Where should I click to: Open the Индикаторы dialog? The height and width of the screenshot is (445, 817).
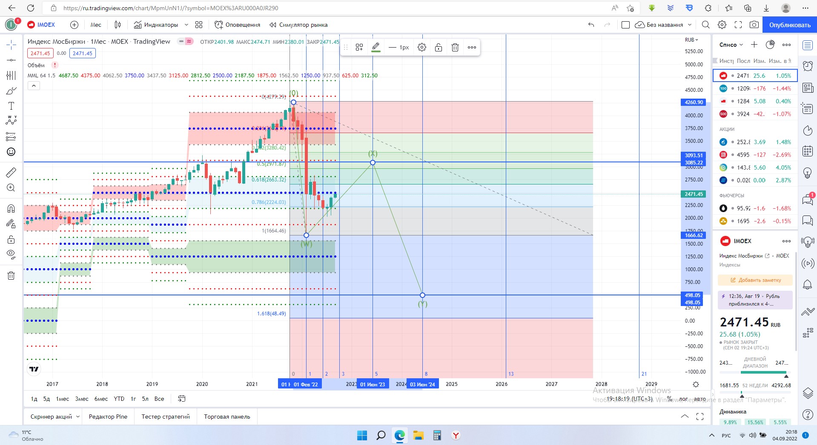(x=156, y=25)
